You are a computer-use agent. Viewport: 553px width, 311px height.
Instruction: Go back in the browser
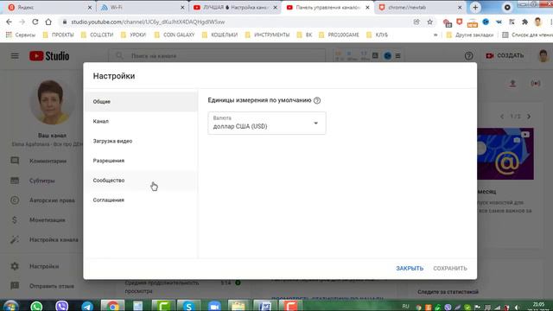pos(10,22)
